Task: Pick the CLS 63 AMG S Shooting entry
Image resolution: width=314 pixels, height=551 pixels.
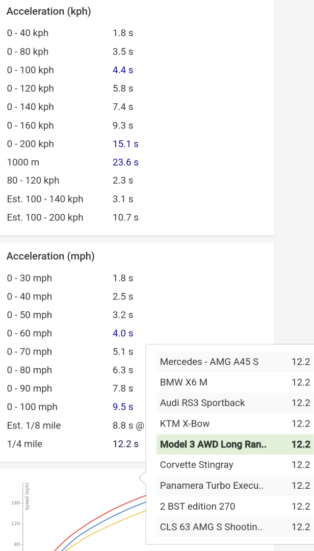Action: click(x=211, y=527)
